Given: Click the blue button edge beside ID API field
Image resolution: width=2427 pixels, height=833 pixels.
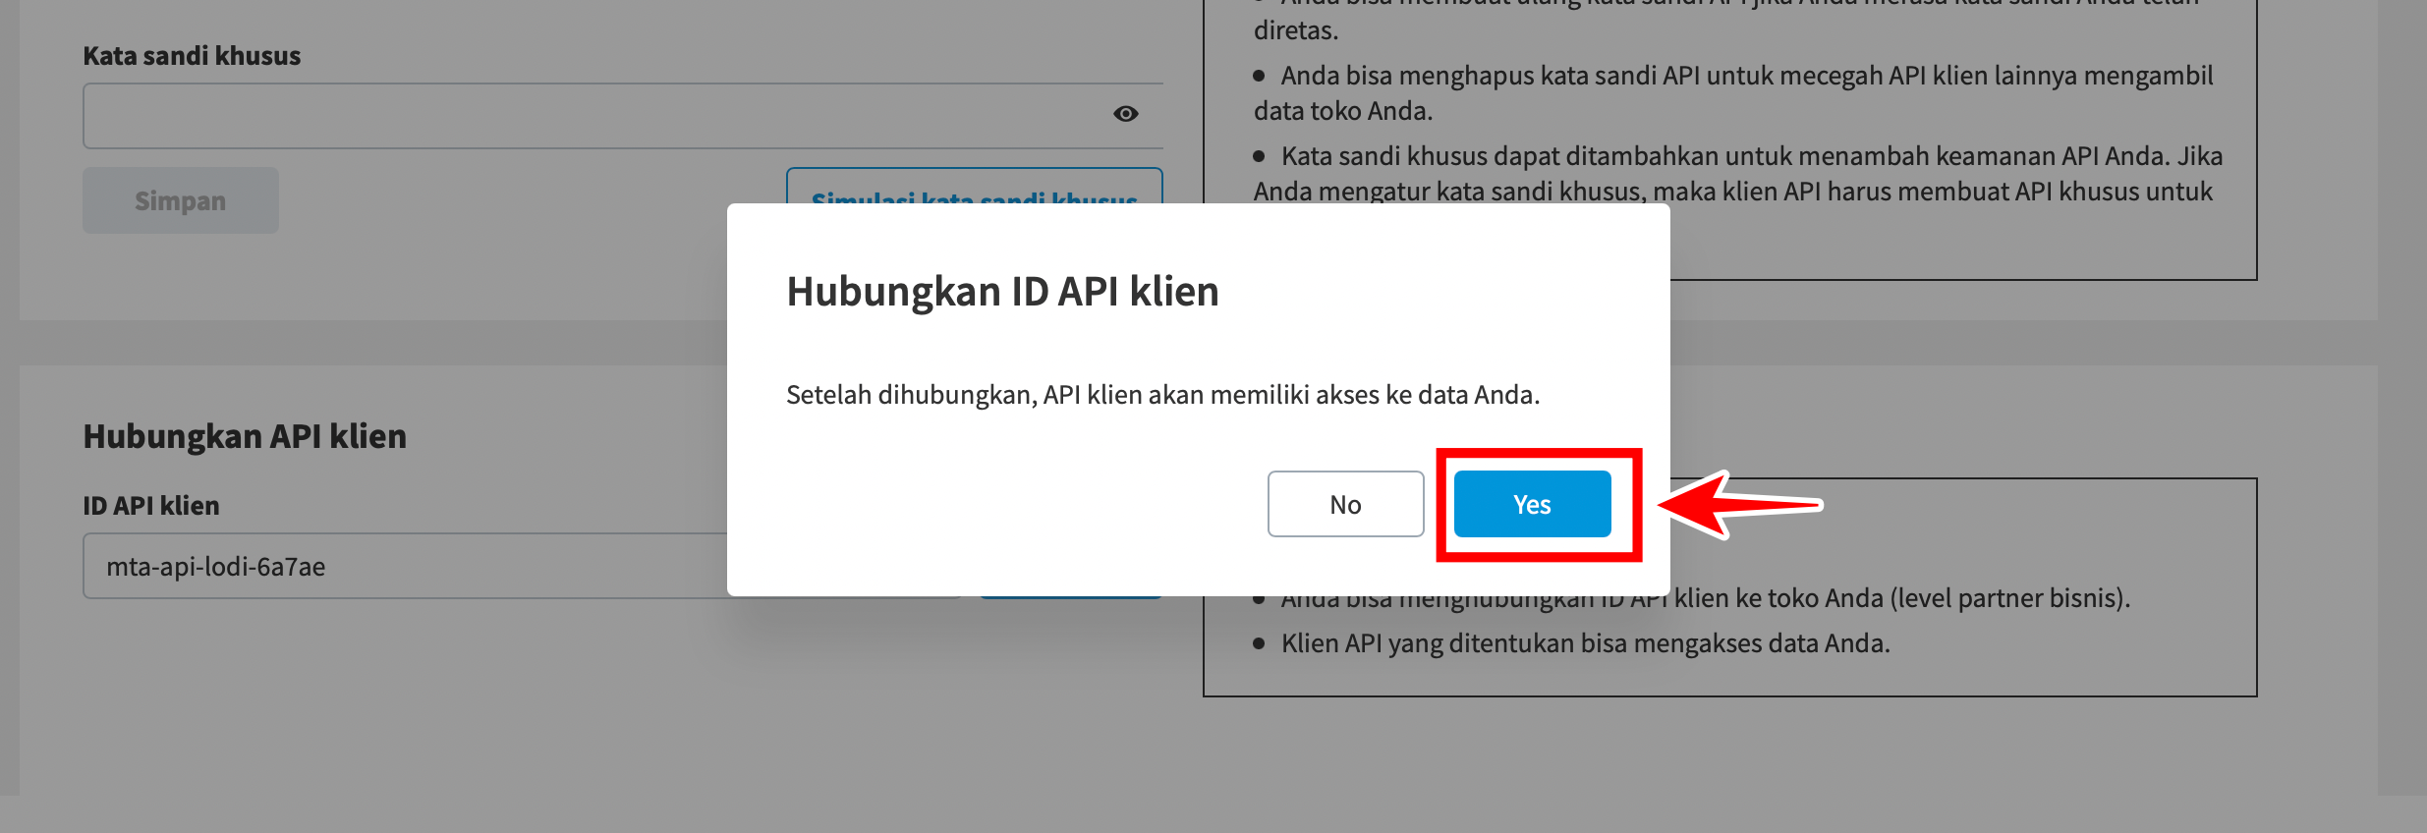Looking at the screenshot, I should [1071, 595].
